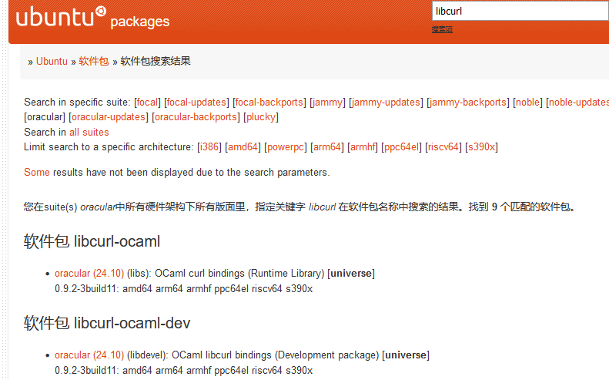Screen dimensions: 609x380
Task: Limit search to arm64 architecture
Action: click(327, 147)
